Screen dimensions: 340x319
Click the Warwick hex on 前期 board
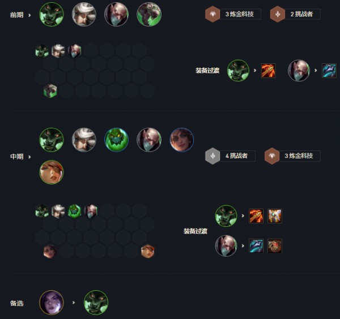pos(42,51)
